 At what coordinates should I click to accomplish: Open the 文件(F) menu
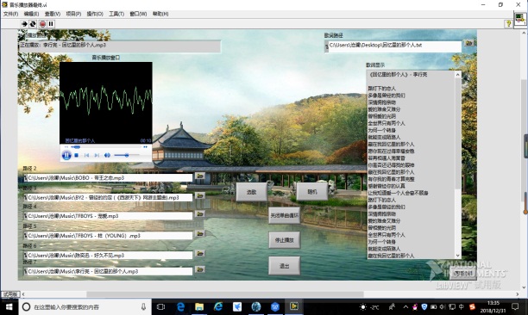pos(10,14)
